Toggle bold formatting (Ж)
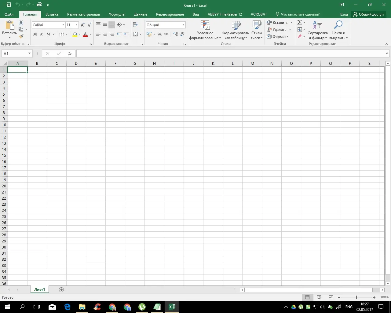Screen dimensions: 391x313 click(x=35, y=34)
